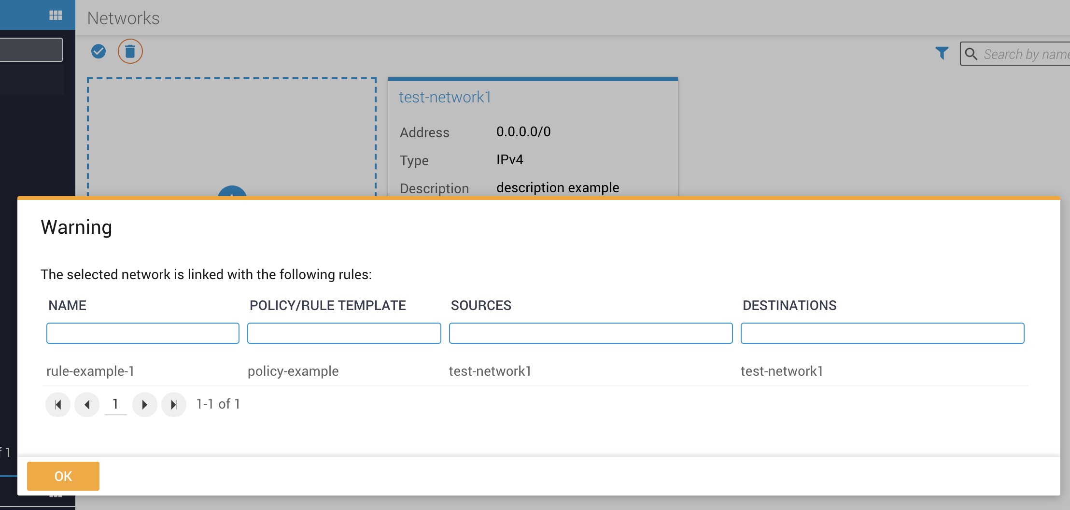
Task: Click the Search by name field
Action: pos(1015,54)
